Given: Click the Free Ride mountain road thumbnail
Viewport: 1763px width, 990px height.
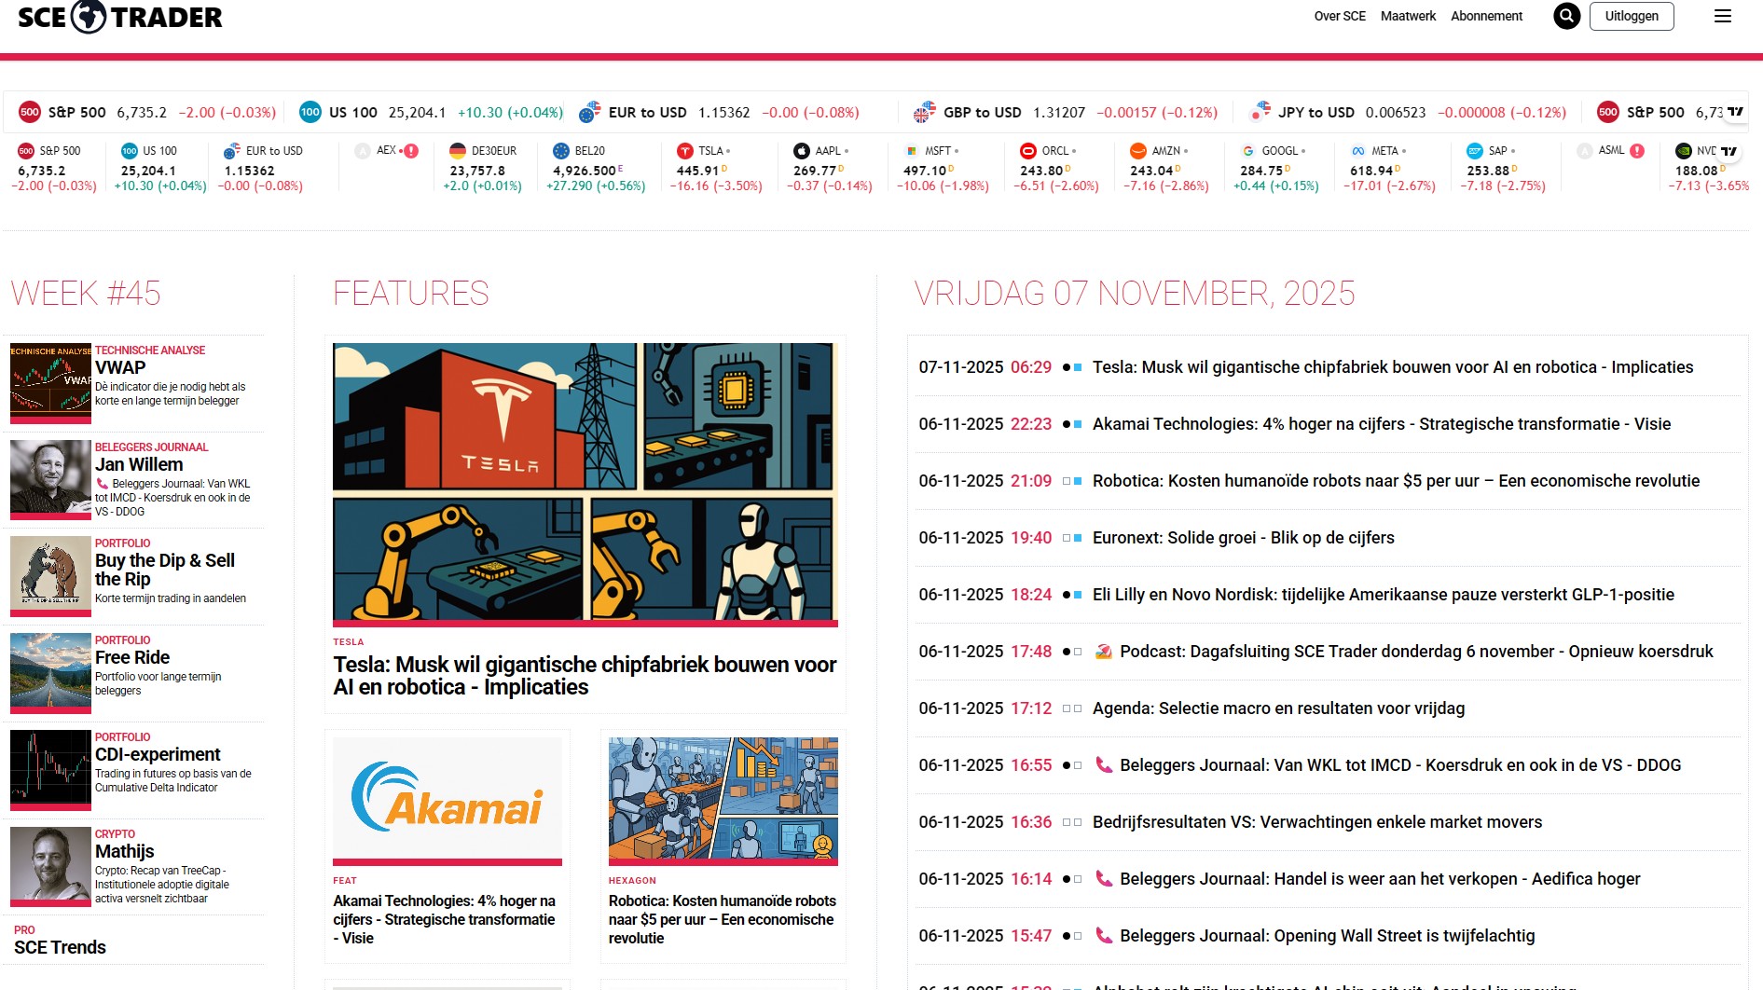Looking at the screenshot, I should (x=50, y=671).
